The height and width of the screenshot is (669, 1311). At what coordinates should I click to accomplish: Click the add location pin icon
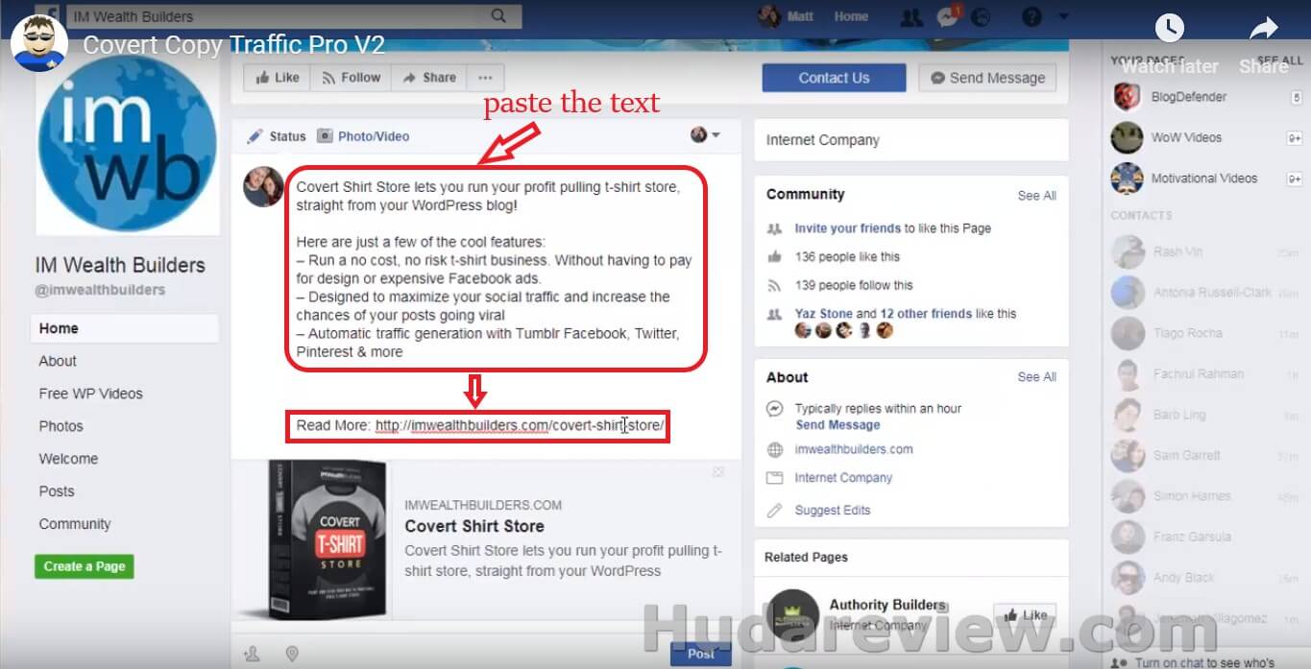293,654
